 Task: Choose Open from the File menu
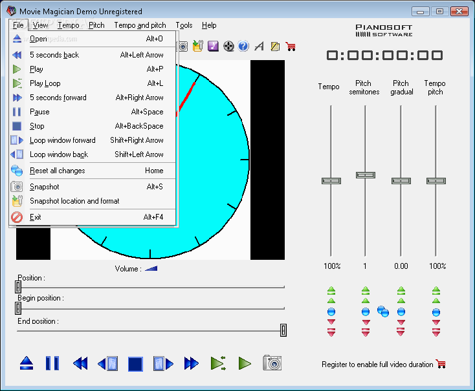tap(93, 39)
